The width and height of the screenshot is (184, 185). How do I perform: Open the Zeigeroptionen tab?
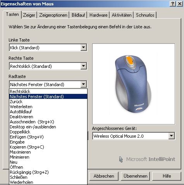click(53, 15)
